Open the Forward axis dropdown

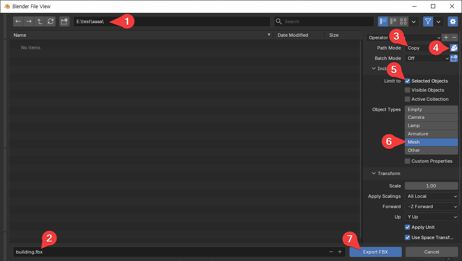431,206
